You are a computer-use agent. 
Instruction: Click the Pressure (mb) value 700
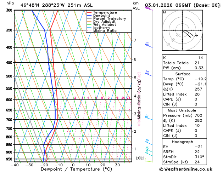[199, 115]
